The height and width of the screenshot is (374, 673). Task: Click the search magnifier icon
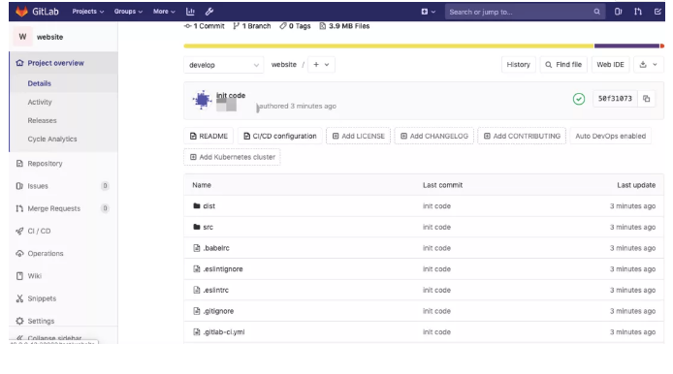tap(596, 12)
